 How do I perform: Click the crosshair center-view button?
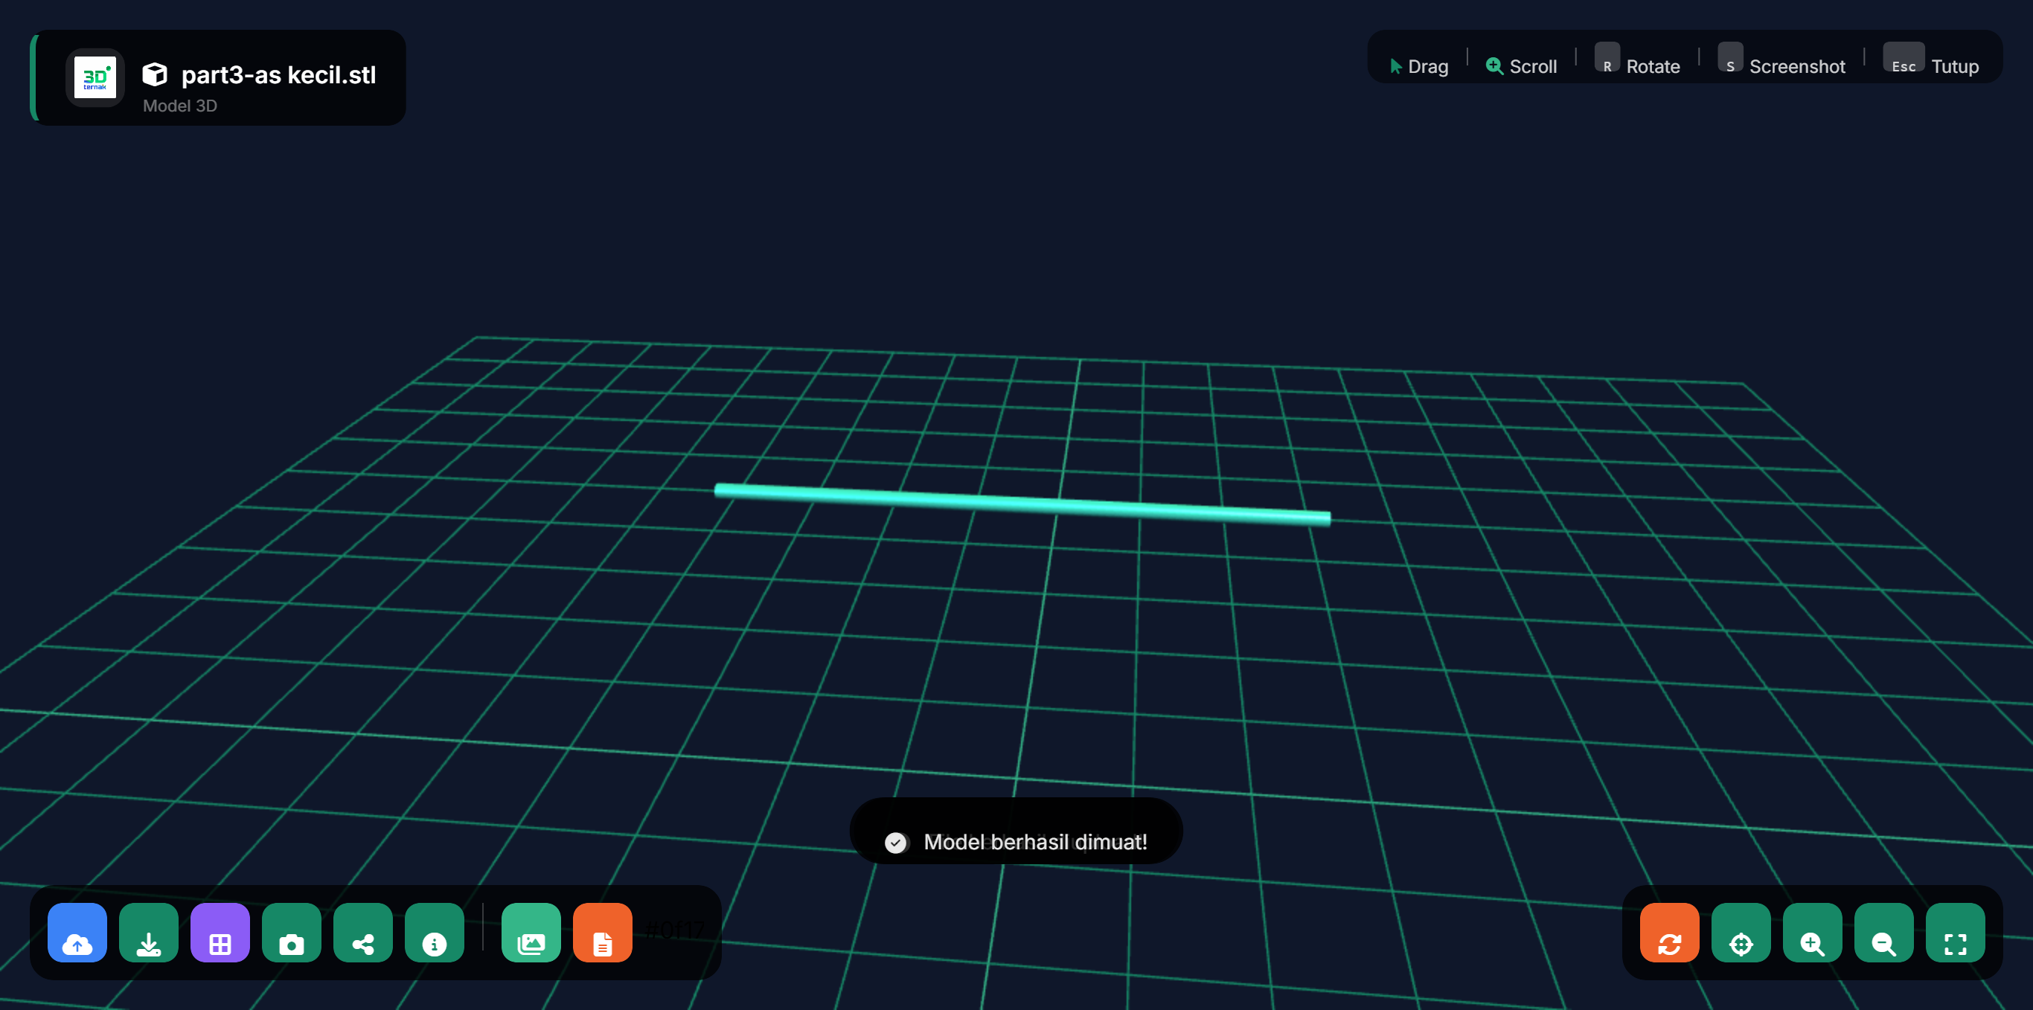[x=1741, y=933]
